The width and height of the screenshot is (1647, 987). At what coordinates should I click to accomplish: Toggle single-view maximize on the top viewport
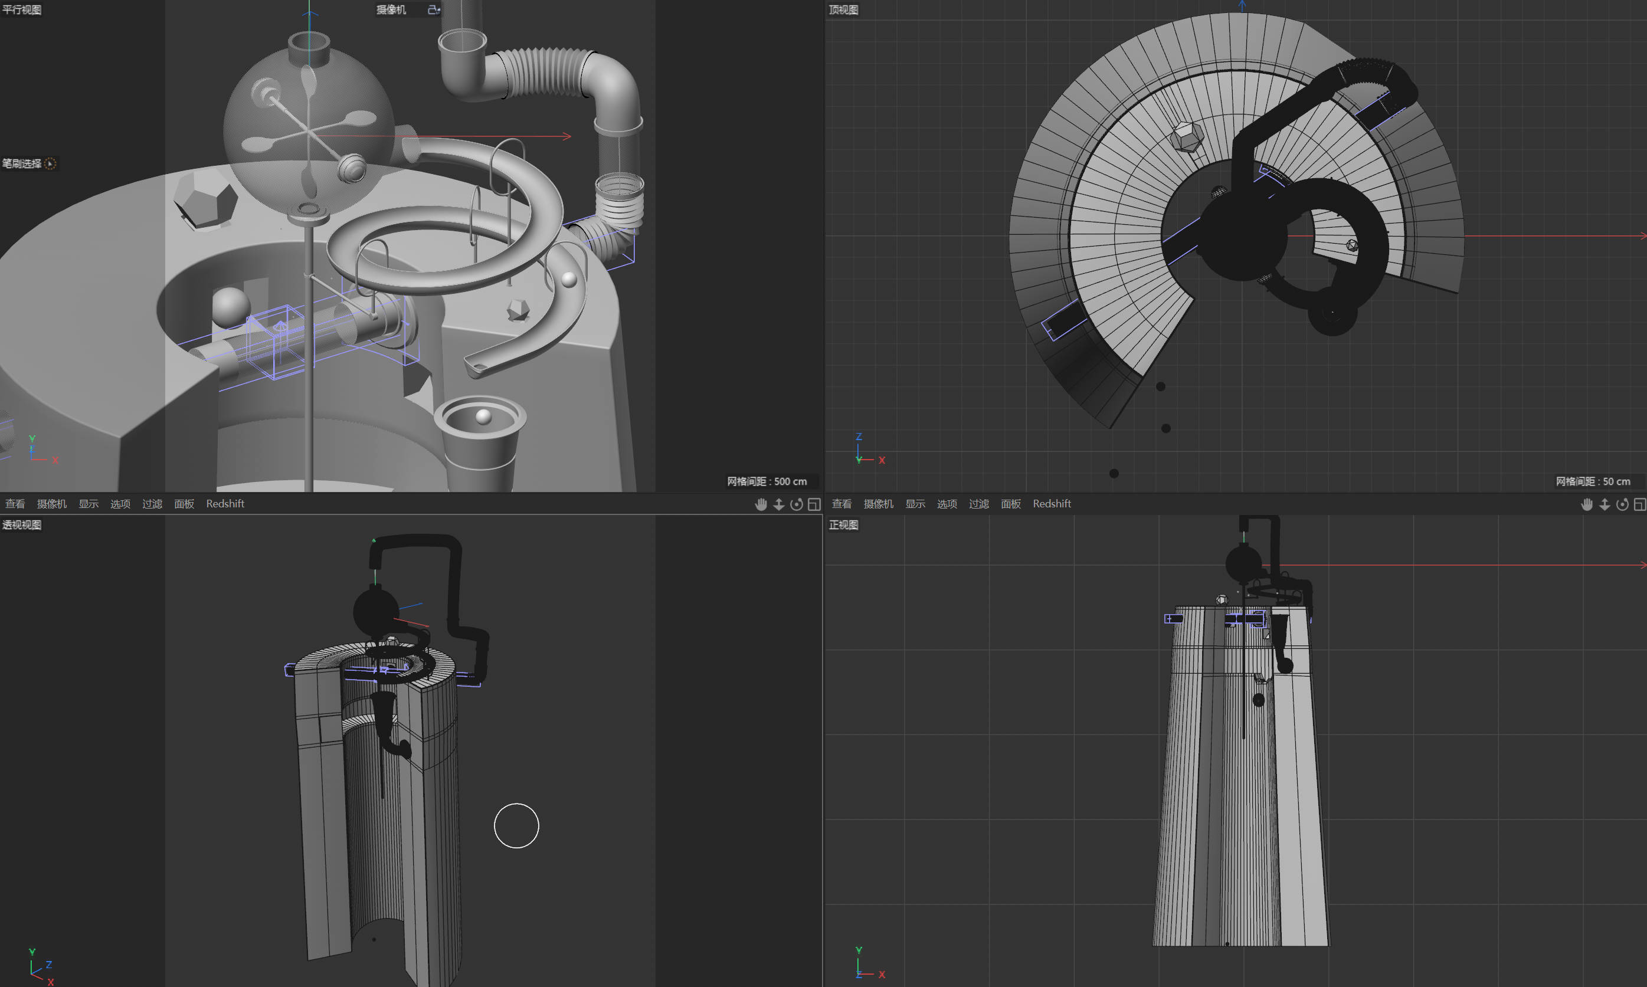1640,504
